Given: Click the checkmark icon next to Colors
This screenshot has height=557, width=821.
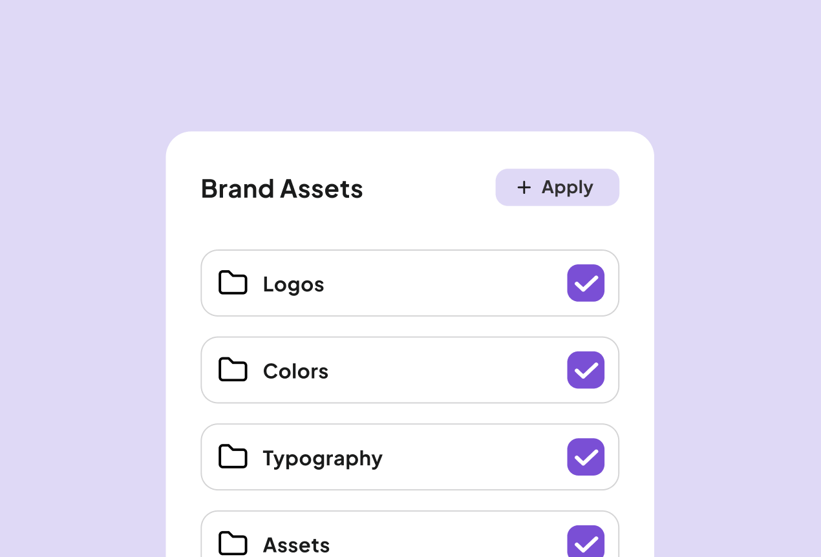Looking at the screenshot, I should pyautogui.click(x=586, y=370).
